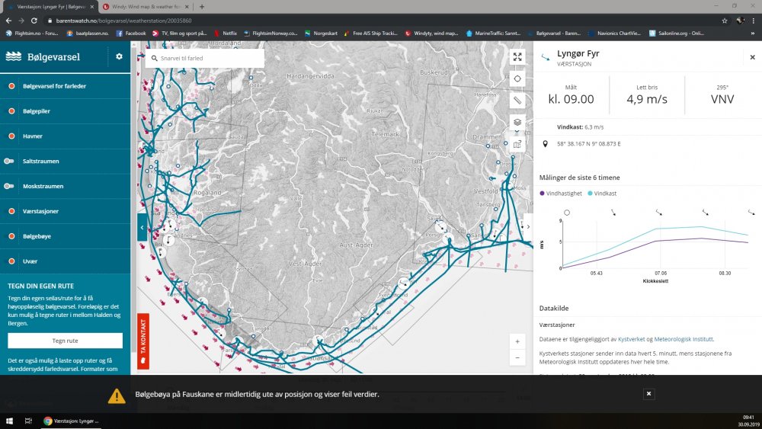Collapse the left sidebar with arrow tab

pyautogui.click(x=142, y=227)
